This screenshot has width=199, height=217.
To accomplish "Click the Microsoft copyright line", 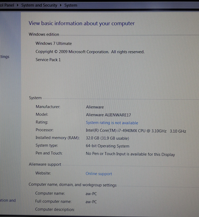I will pos(90,52).
